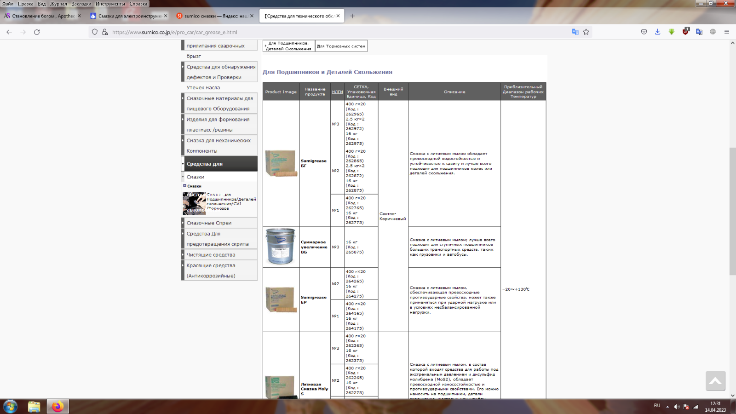
Task: Switch to Firefox in taskbar
Action: click(x=57, y=407)
